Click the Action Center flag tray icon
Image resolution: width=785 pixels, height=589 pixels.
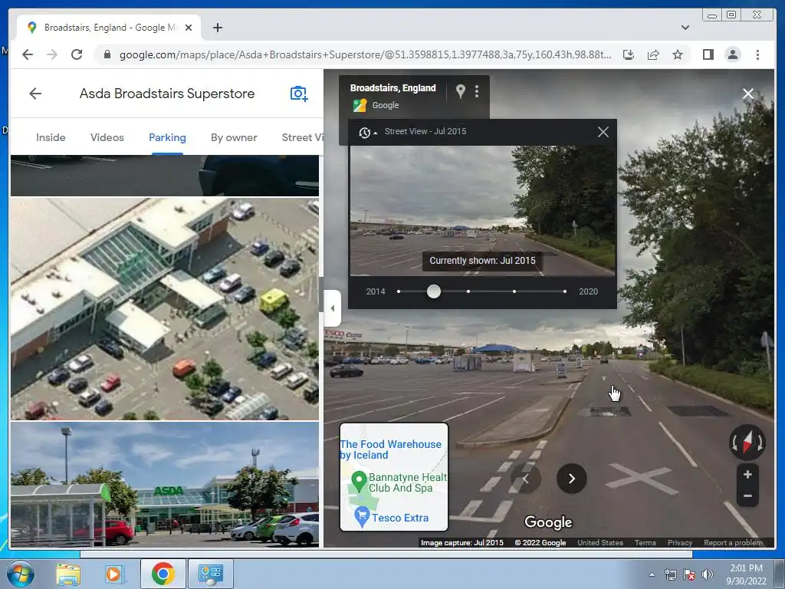[689, 574]
